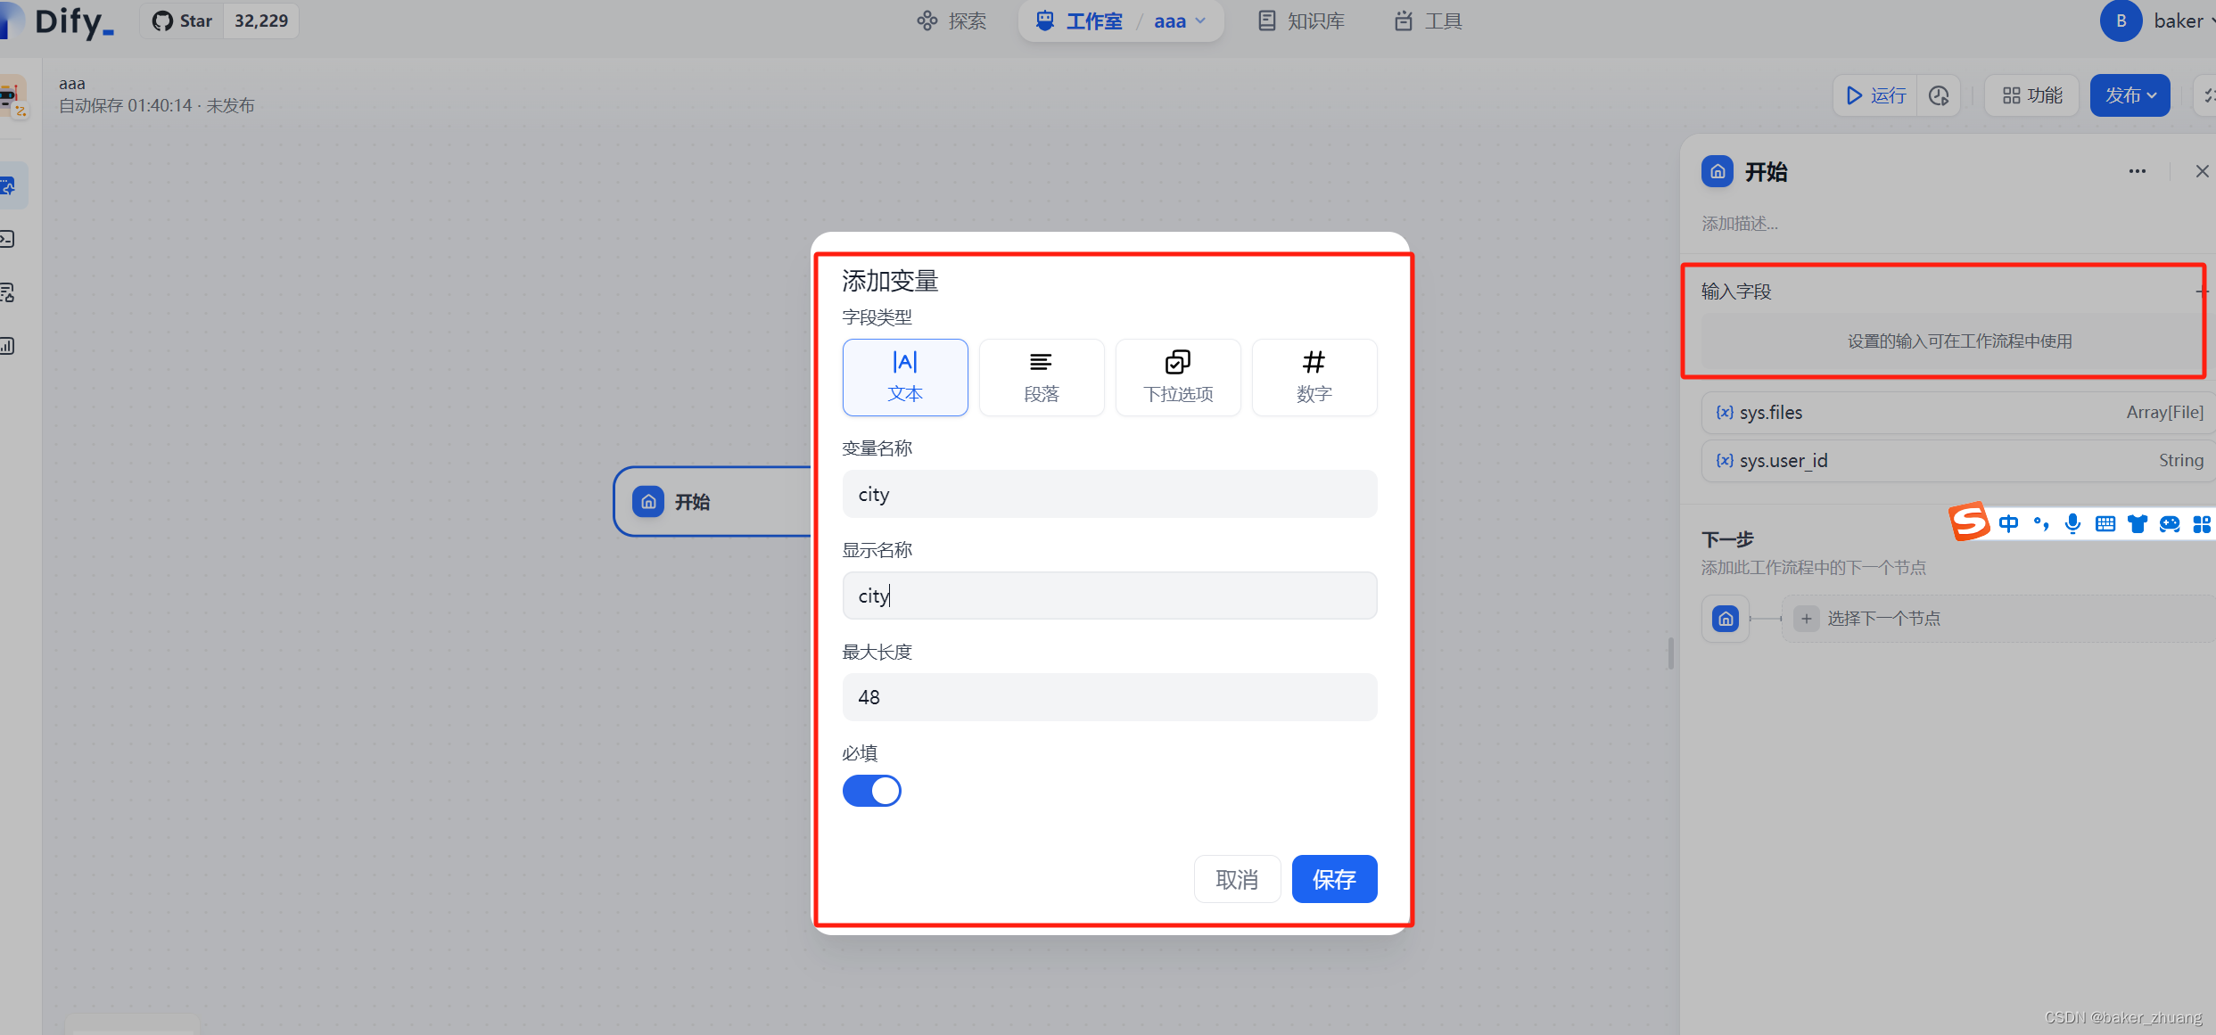
Task: Click the 保存 button to save the variable
Action: pos(1333,878)
